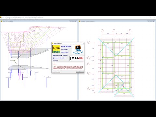Open the first menu in the menu bar
This screenshot has height=117, width=156.
(1, 19)
